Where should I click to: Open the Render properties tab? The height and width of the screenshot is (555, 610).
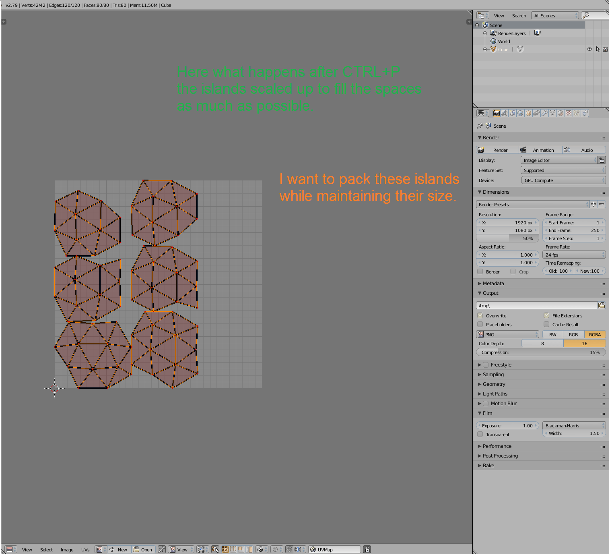coord(497,113)
